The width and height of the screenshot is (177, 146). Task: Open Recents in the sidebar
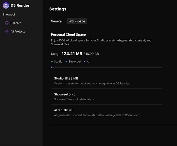[x=16, y=23]
